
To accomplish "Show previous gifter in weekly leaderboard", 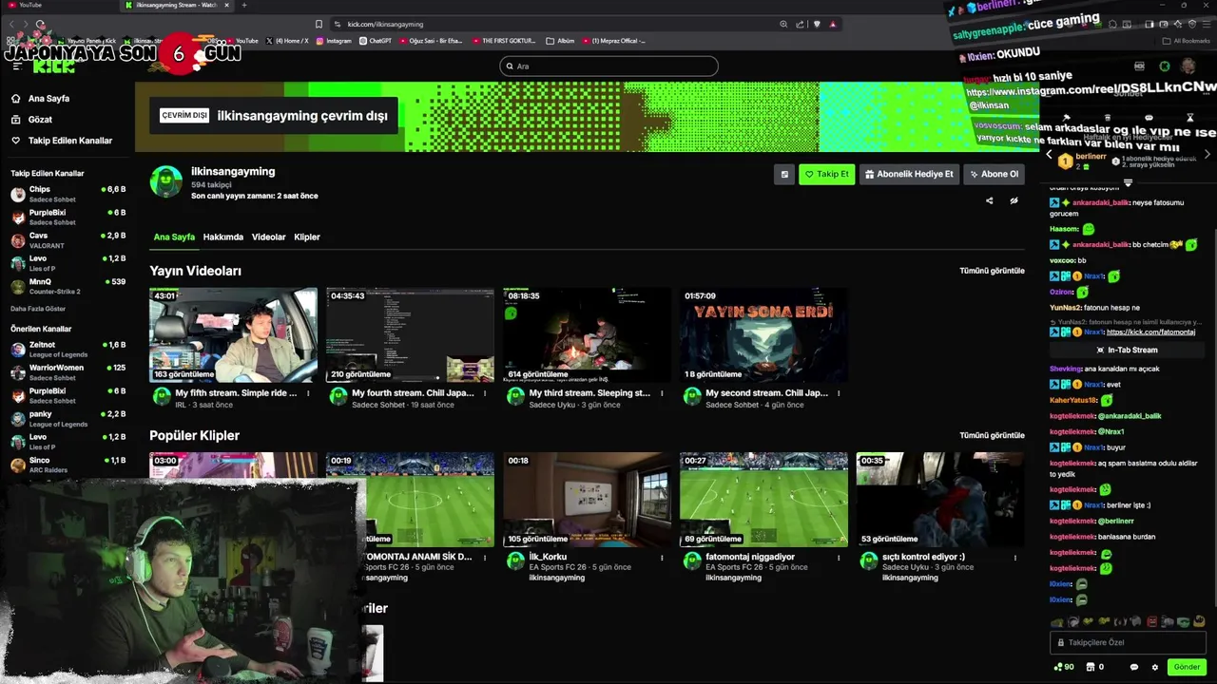I will tap(1050, 155).
